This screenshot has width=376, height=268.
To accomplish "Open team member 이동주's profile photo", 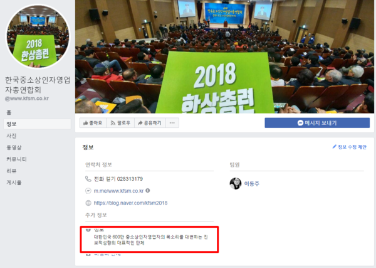I will click(235, 184).
